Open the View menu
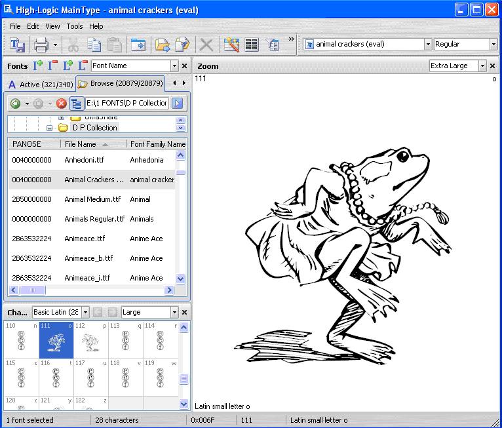This screenshot has height=428, width=502. click(x=52, y=26)
